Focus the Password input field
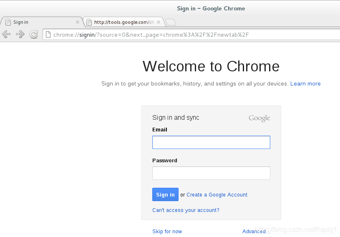Screen dimensions: 340x237 [x=211, y=173]
